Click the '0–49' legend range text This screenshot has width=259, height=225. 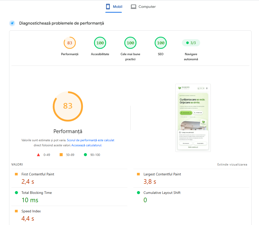(x=47, y=155)
